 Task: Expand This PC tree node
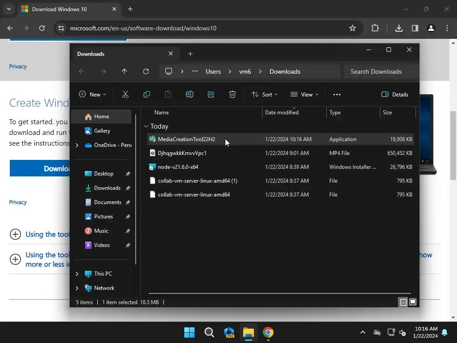coord(77,274)
